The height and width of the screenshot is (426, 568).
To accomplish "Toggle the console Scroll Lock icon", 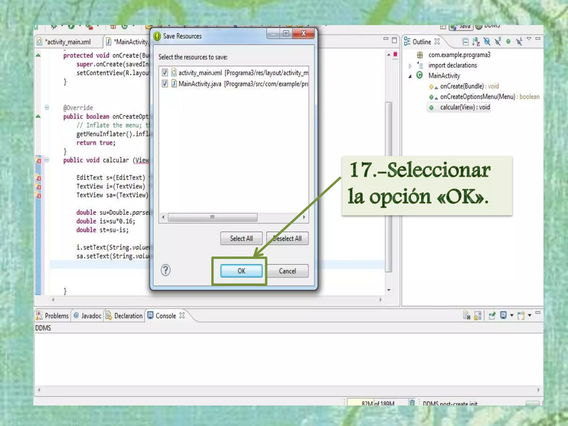I will [478, 316].
